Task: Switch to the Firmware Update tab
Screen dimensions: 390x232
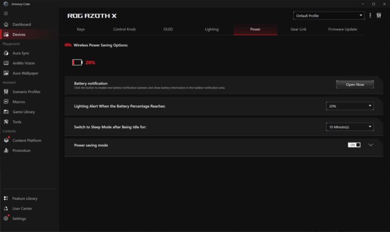Action: coord(342,29)
